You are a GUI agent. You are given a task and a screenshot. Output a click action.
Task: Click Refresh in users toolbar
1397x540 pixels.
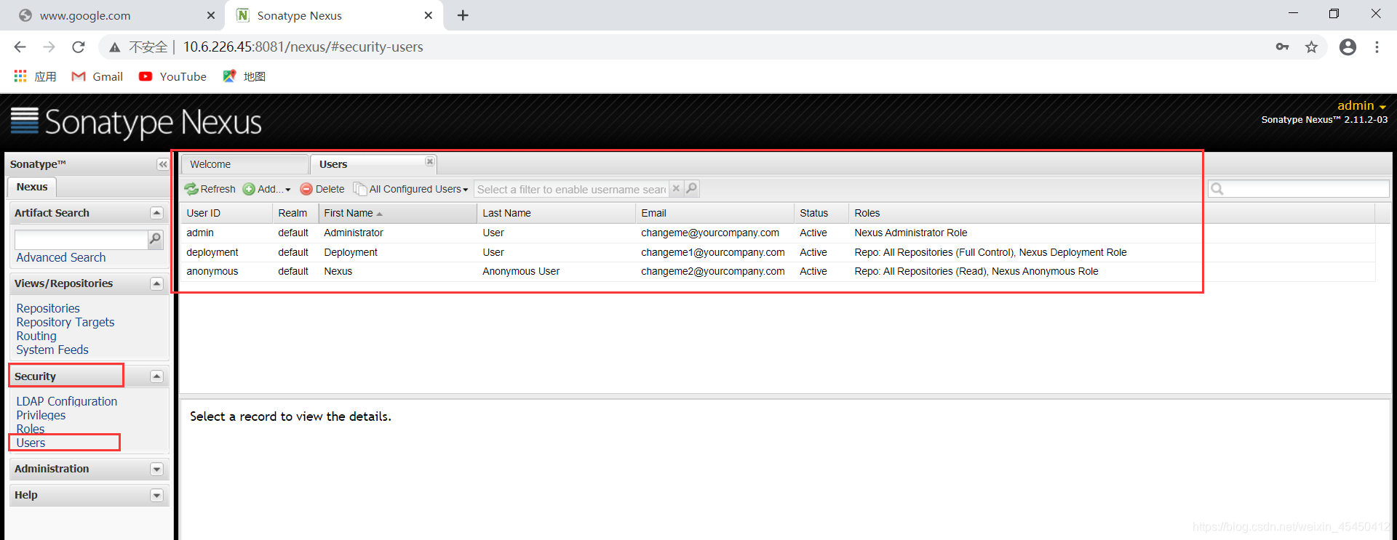point(210,189)
